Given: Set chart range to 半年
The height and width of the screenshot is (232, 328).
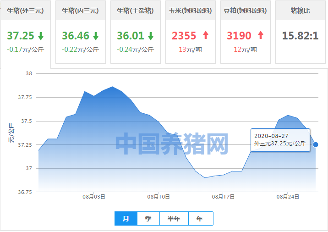Looking at the screenshot, I should [174, 219].
